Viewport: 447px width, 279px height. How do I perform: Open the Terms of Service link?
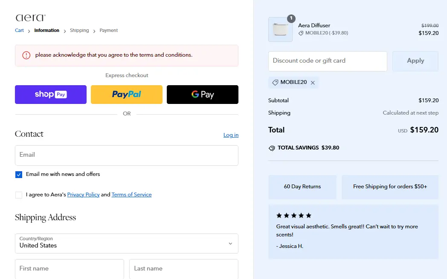click(x=131, y=195)
